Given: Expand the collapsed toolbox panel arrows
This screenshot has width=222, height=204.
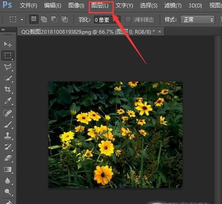Looking at the screenshot, I should [x=3, y=30].
